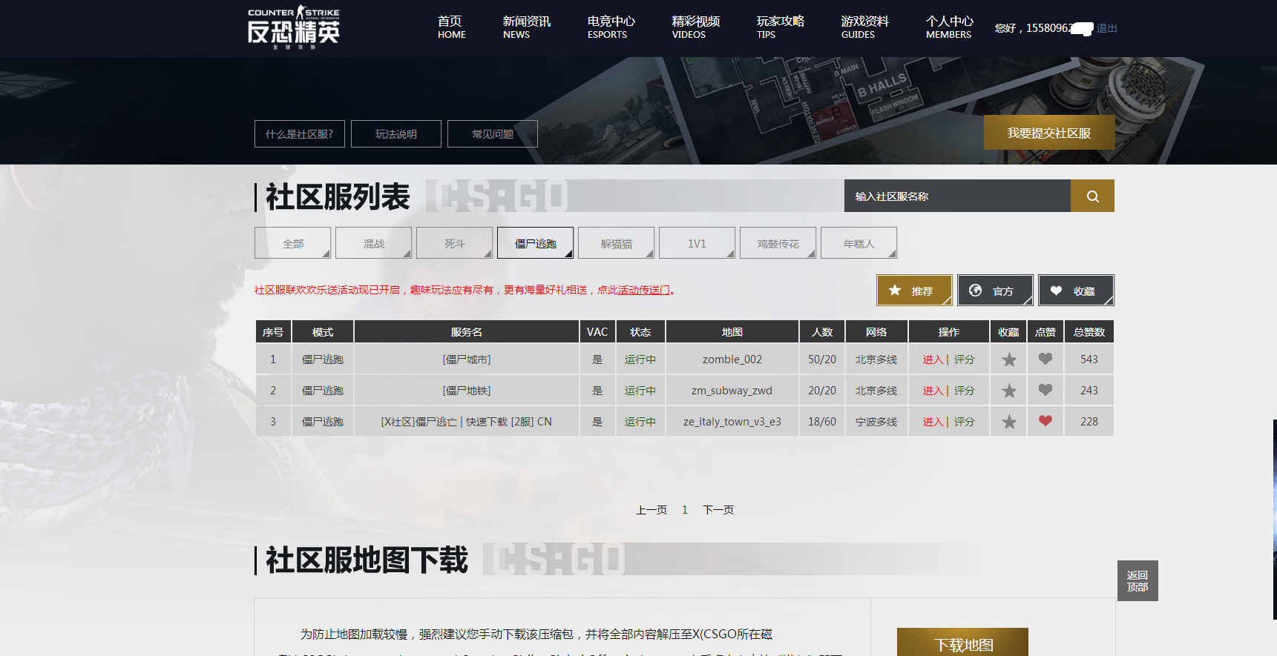Select the 死斗 mode tab
Image resolution: width=1277 pixels, height=656 pixels.
[x=455, y=243]
